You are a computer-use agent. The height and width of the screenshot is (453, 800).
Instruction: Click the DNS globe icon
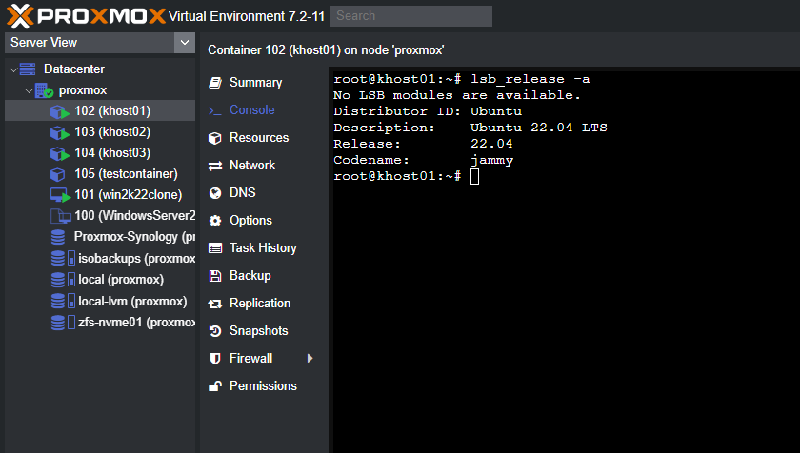click(214, 193)
